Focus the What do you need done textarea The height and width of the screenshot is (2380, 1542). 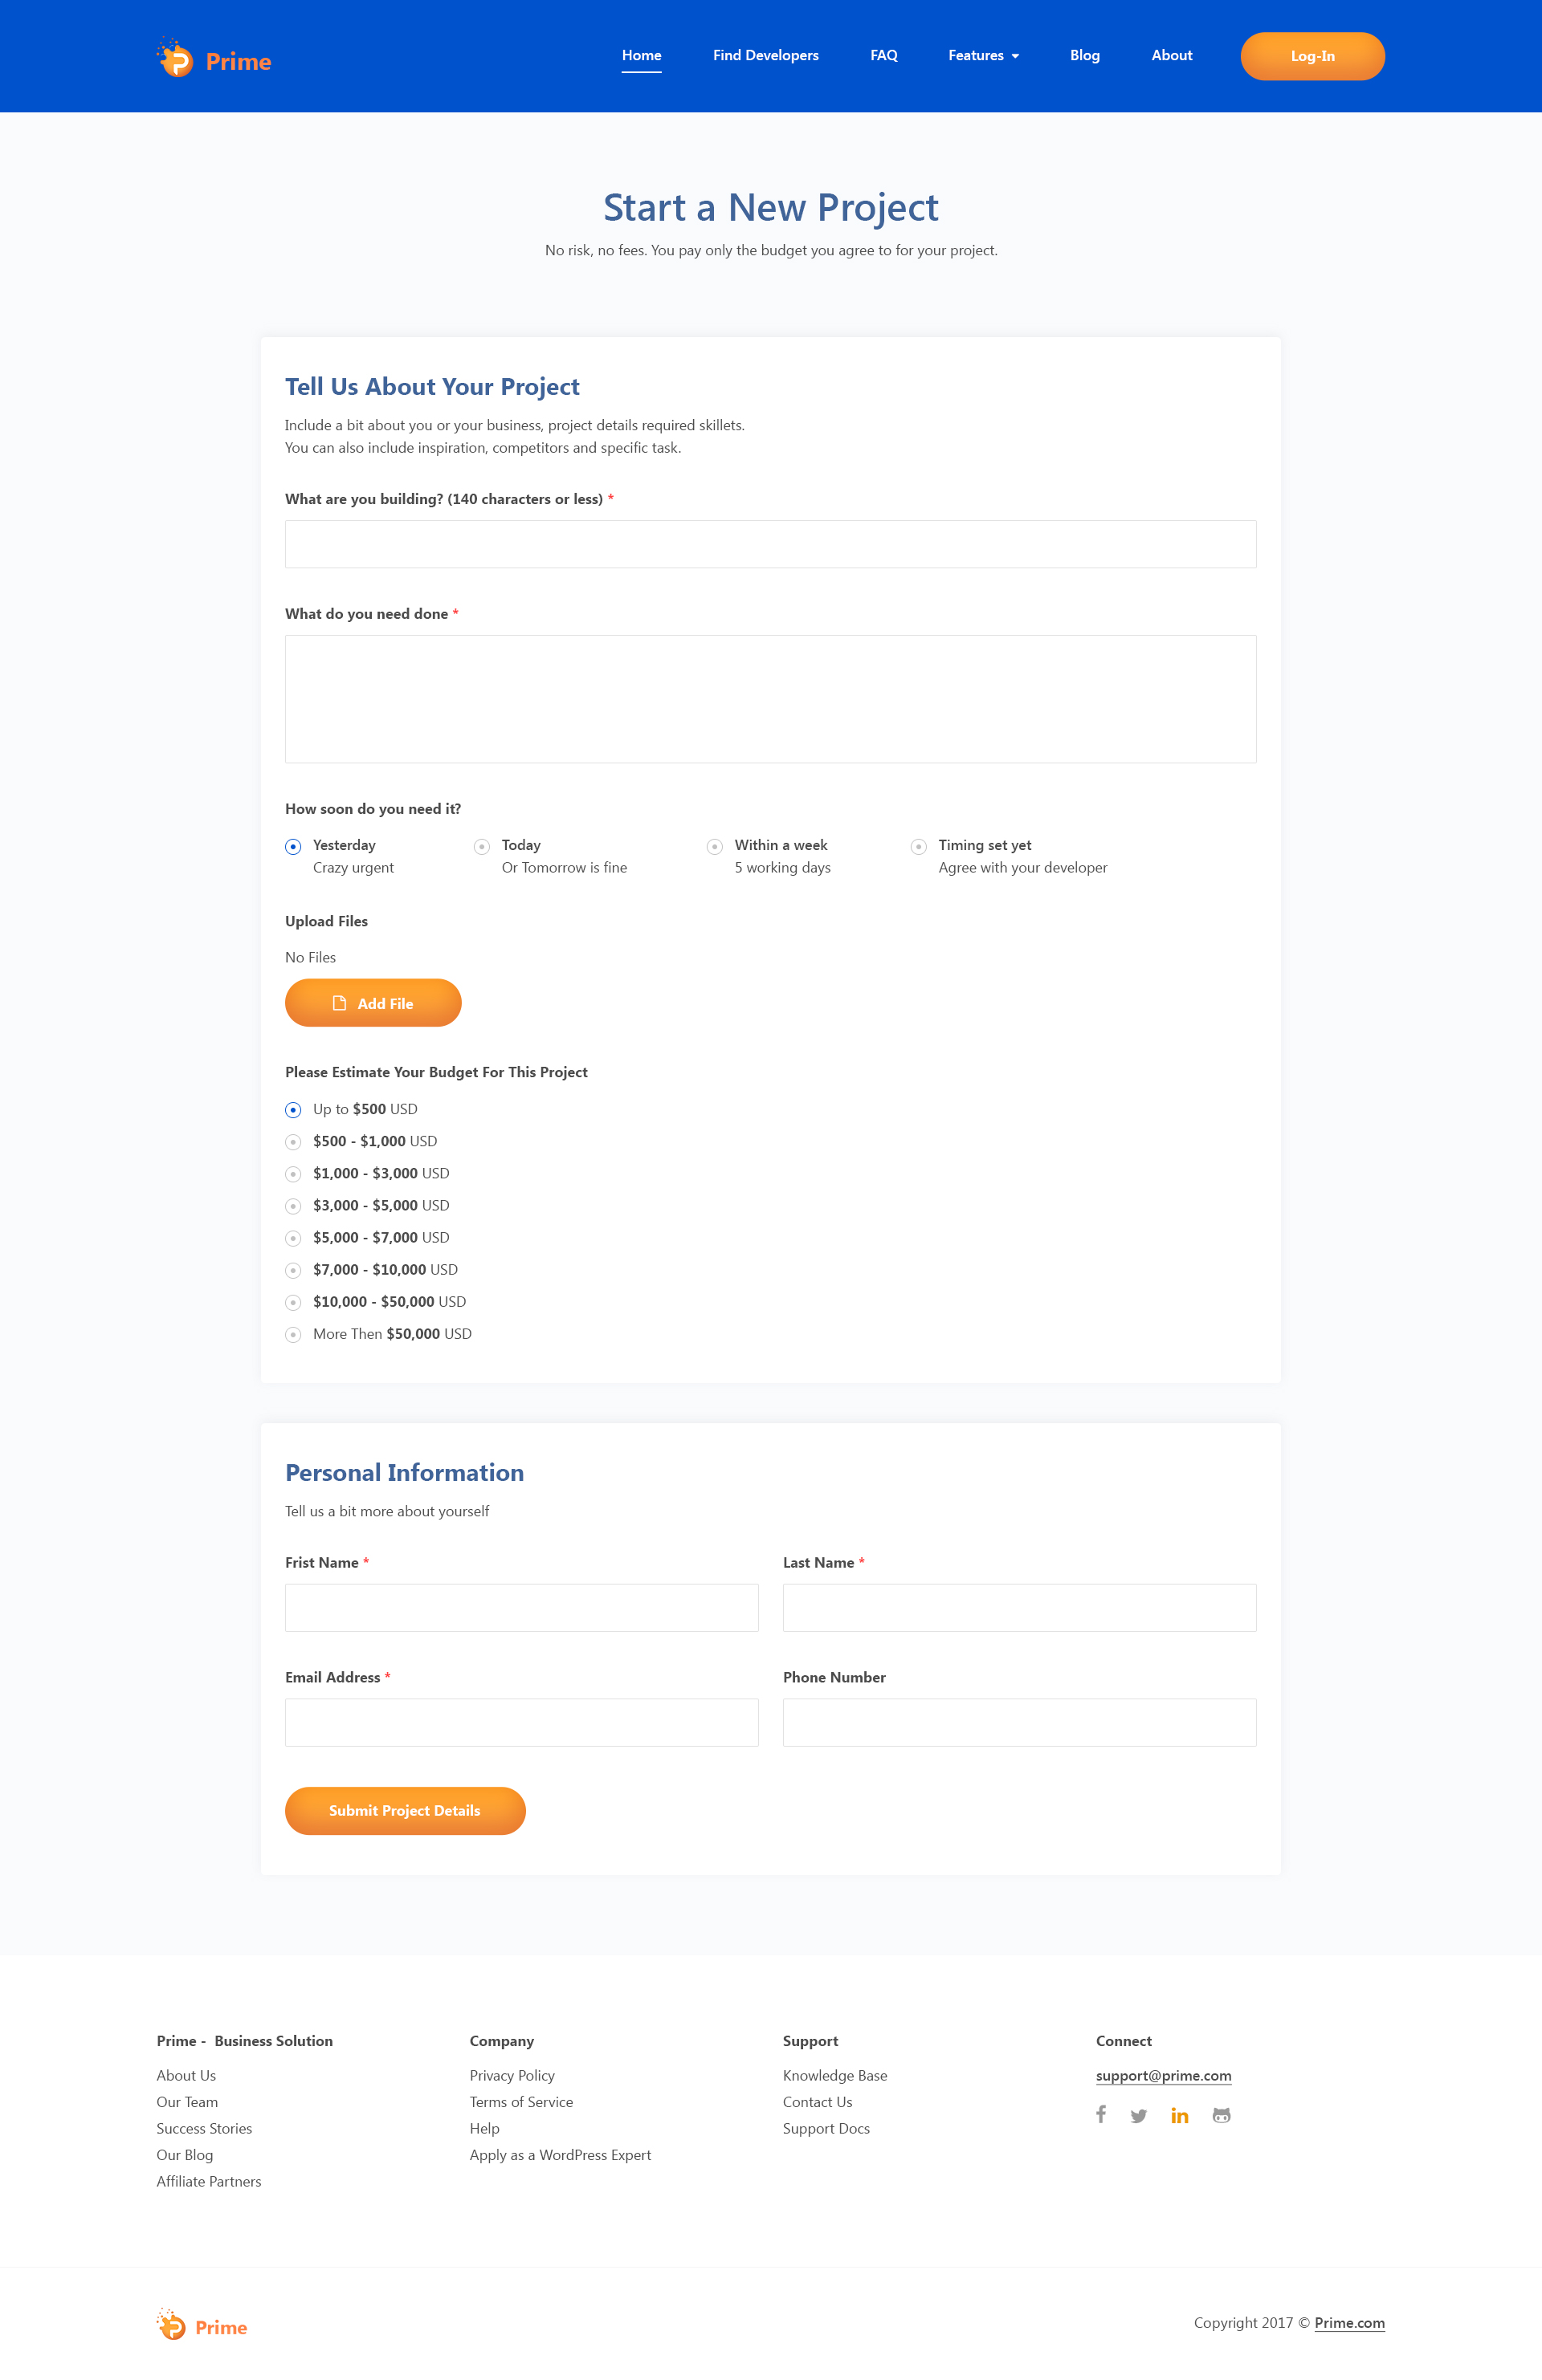tap(770, 699)
